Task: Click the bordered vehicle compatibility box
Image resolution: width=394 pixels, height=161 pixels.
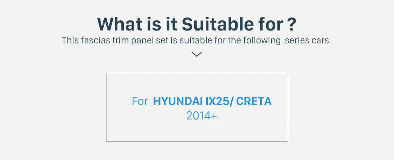Action: click(x=197, y=107)
